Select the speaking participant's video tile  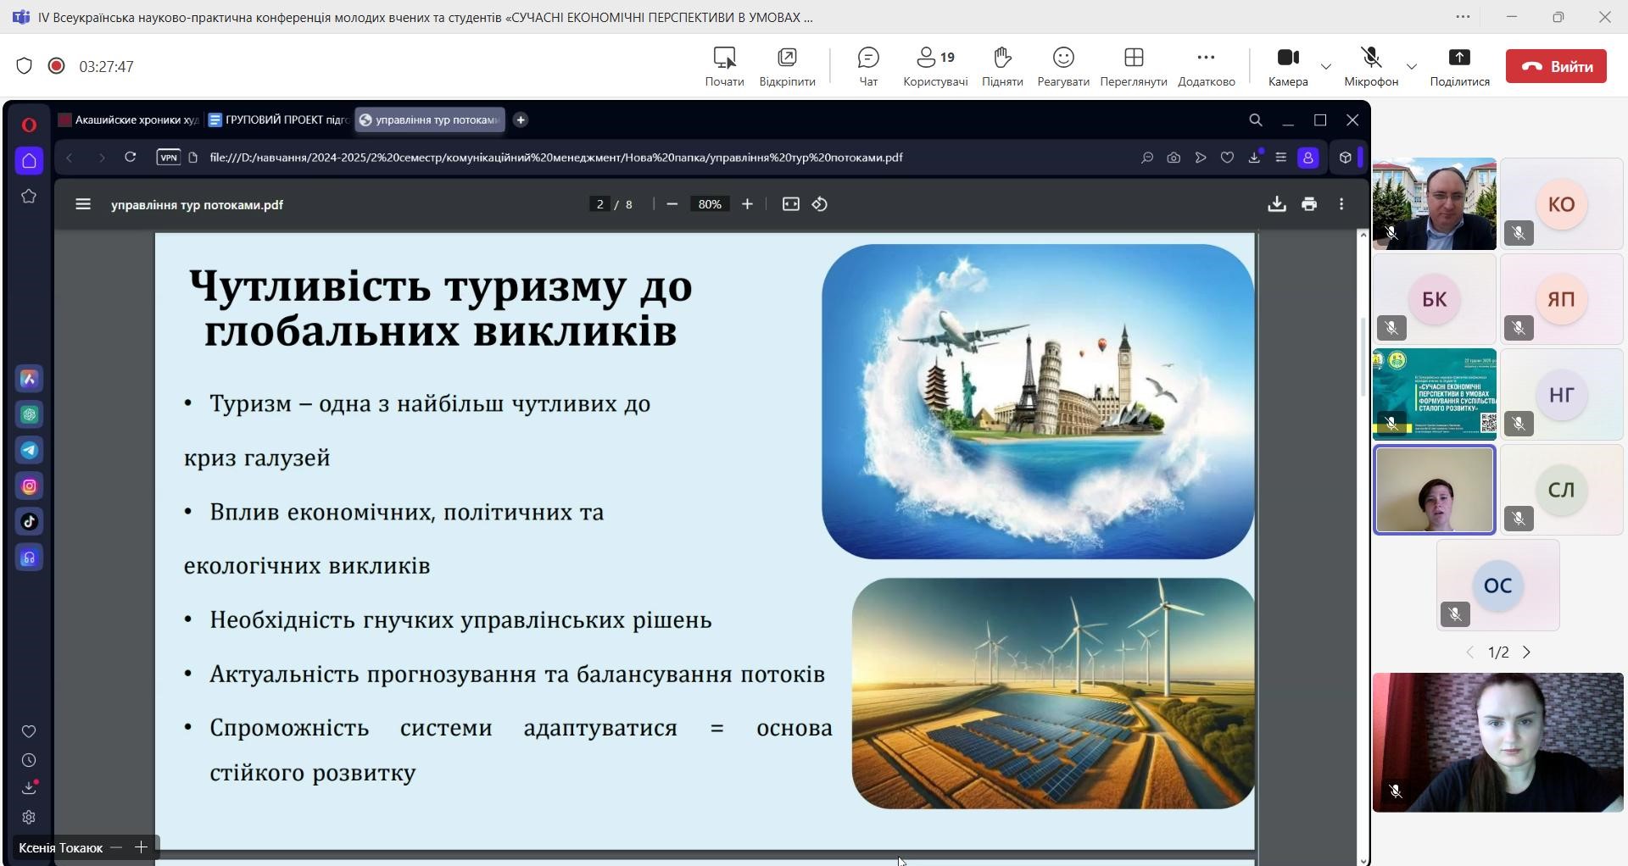click(1434, 491)
